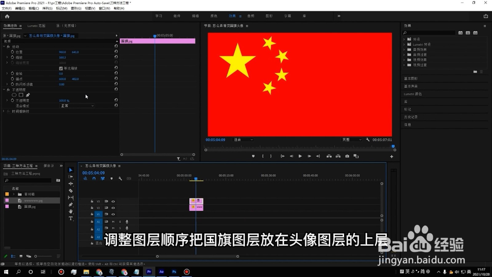The width and height of the screenshot is (492, 277).
Task: Open the History panel
Action: tap(411, 117)
